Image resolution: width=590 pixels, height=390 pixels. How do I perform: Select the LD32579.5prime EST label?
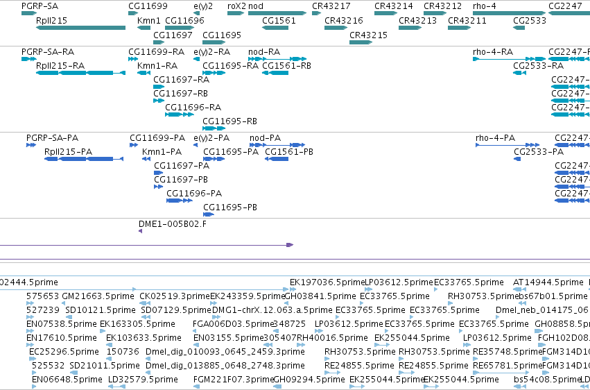(143, 380)
